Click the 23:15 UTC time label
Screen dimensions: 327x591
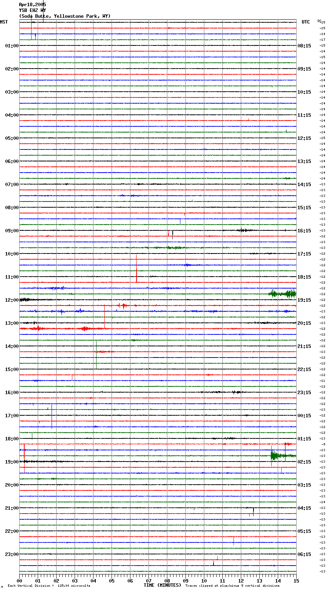(x=304, y=393)
